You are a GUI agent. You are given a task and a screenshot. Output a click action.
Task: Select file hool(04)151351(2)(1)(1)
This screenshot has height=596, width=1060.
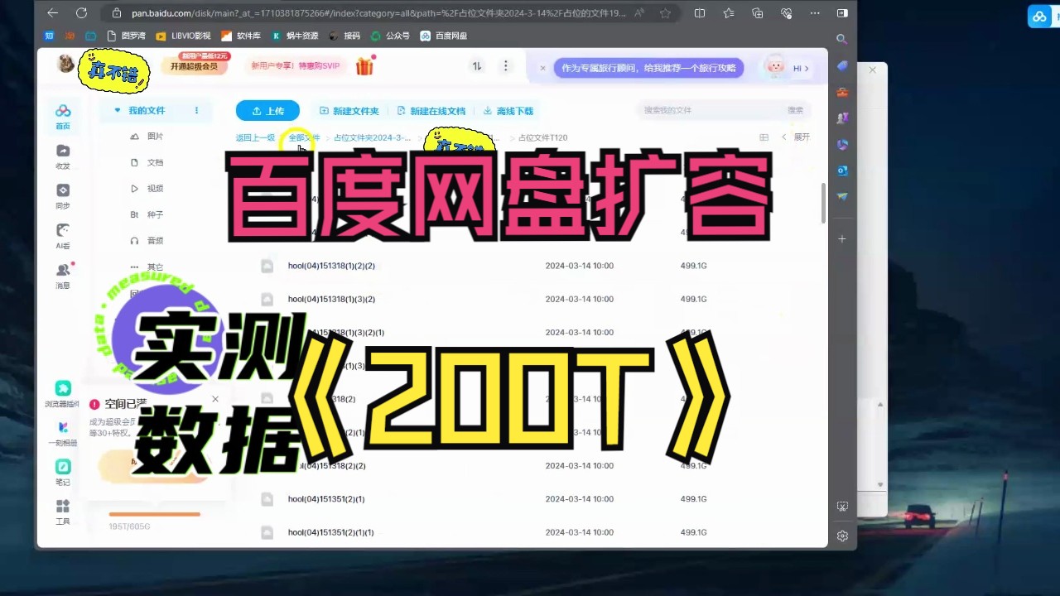(x=331, y=532)
